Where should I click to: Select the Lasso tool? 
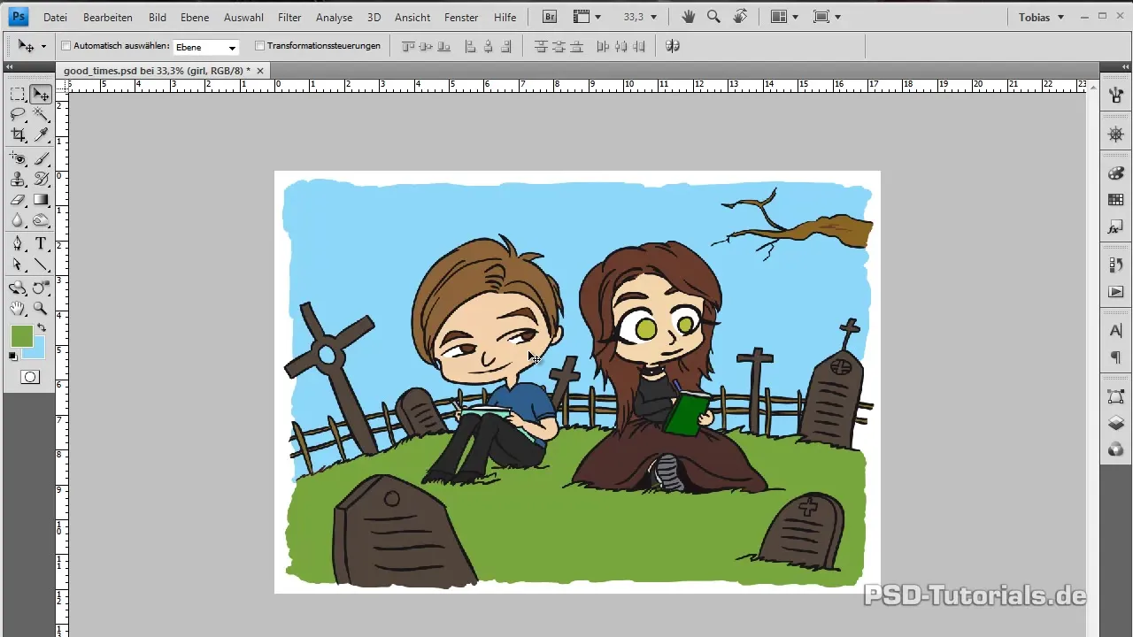tap(18, 114)
